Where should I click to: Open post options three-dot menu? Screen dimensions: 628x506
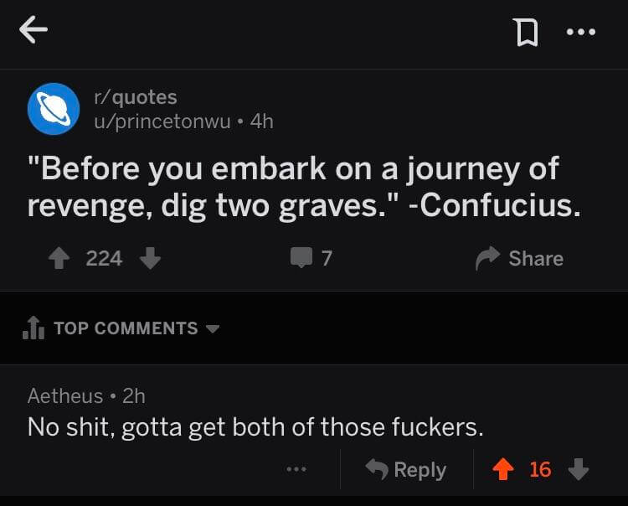click(581, 32)
